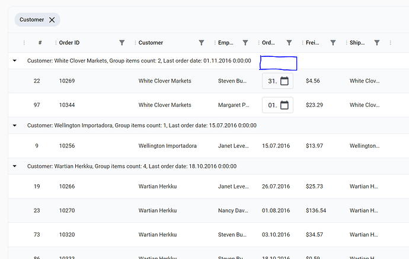This screenshot has width=409, height=259.
Task: Sort by Order ID column header
Action: coord(69,43)
